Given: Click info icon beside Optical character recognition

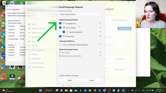Looking at the screenshot, I should [x=100, y=56].
